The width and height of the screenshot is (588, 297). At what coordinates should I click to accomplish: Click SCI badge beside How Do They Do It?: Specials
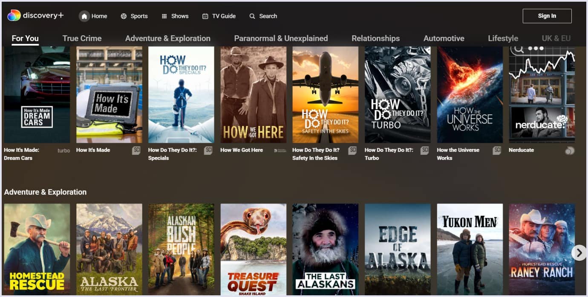208,151
